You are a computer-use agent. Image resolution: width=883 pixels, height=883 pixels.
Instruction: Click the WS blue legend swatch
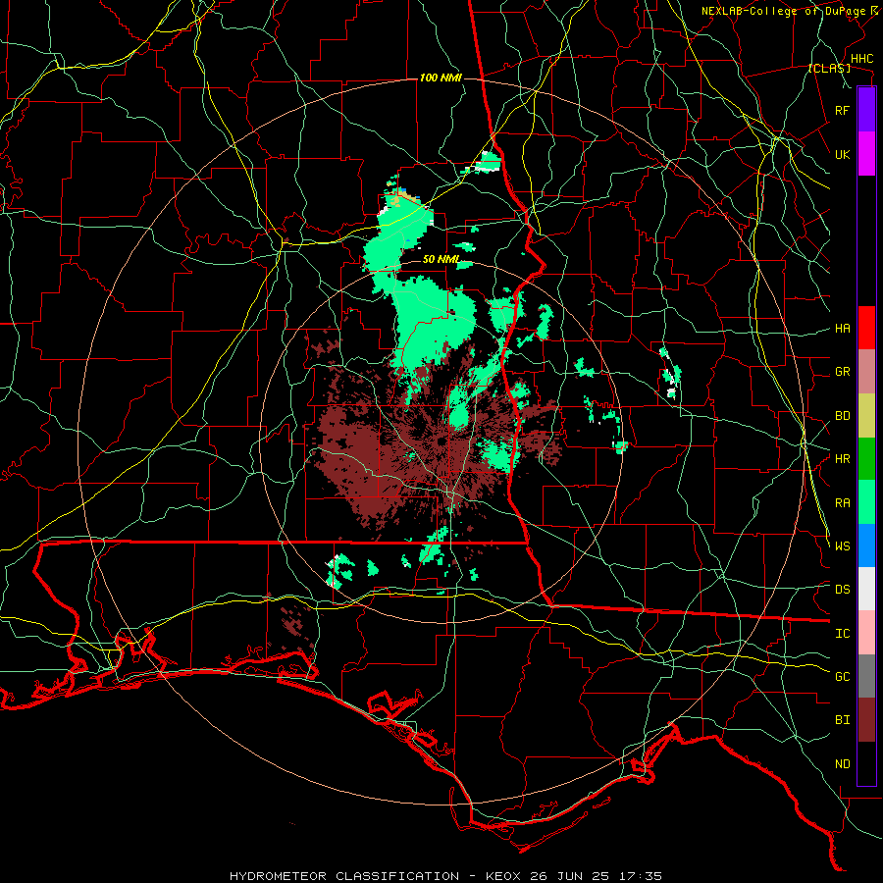pyautogui.click(x=866, y=545)
